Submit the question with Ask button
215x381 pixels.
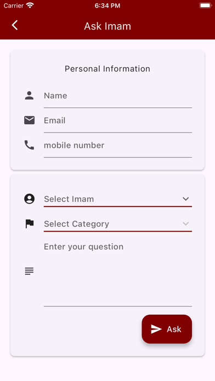[167, 329]
